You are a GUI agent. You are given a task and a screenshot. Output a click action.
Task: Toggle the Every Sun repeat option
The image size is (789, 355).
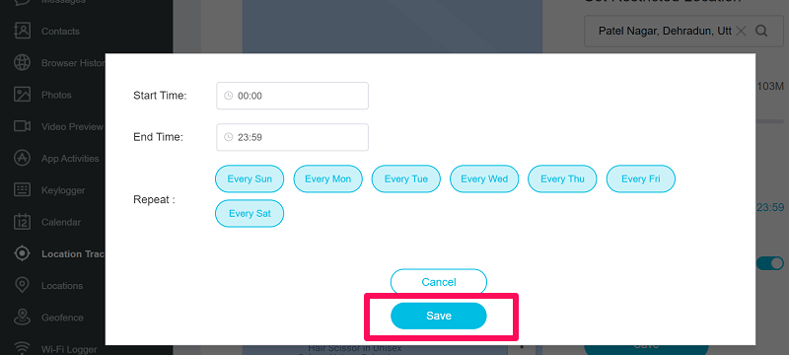(x=250, y=179)
